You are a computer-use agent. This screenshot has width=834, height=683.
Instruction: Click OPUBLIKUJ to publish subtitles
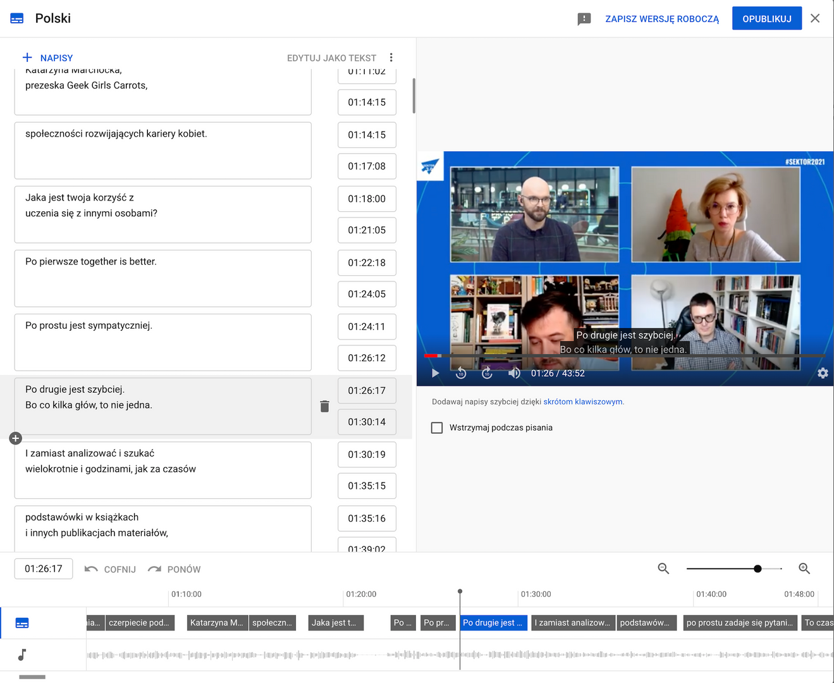click(766, 19)
